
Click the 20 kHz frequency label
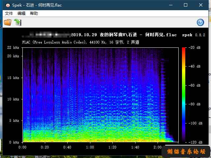(13, 56)
